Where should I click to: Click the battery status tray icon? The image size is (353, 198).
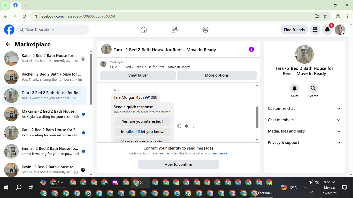point(317,182)
